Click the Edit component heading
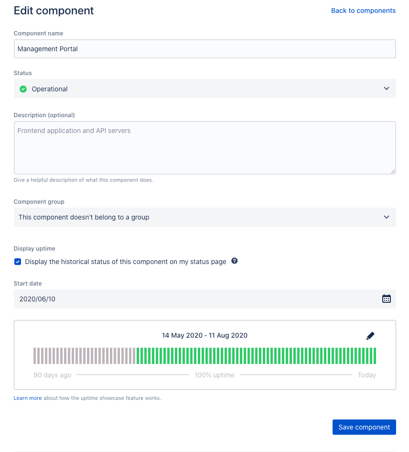Image resolution: width=409 pixels, height=452 pixels. click(x=54, y=11)
